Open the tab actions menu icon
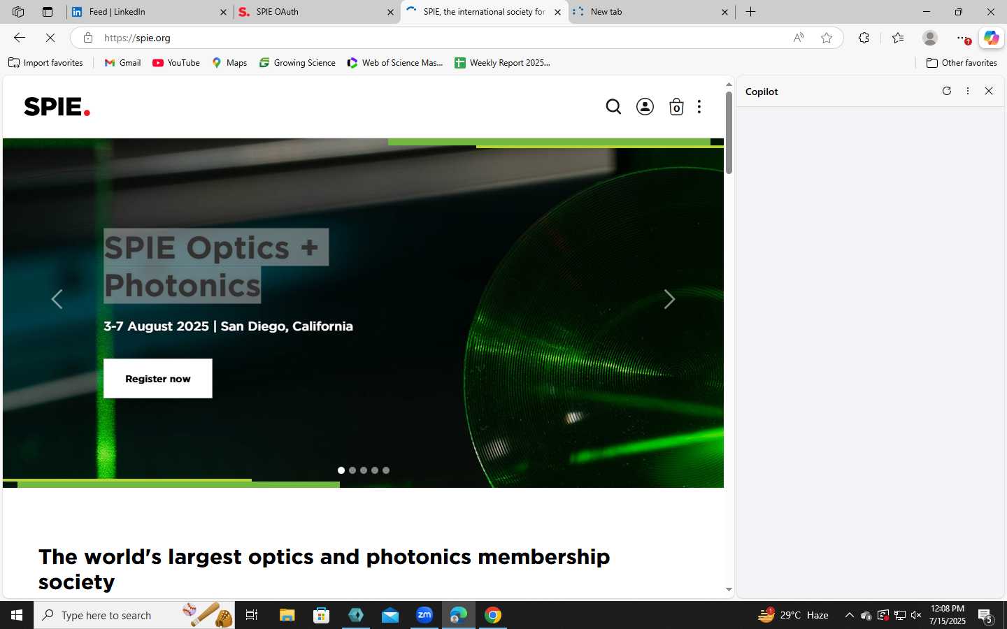 (x=47, y=12)
